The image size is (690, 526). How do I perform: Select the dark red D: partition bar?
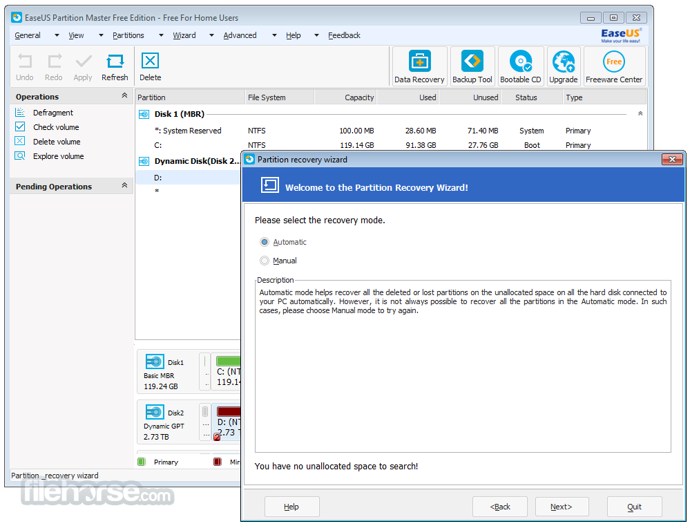tap(229, 411)
